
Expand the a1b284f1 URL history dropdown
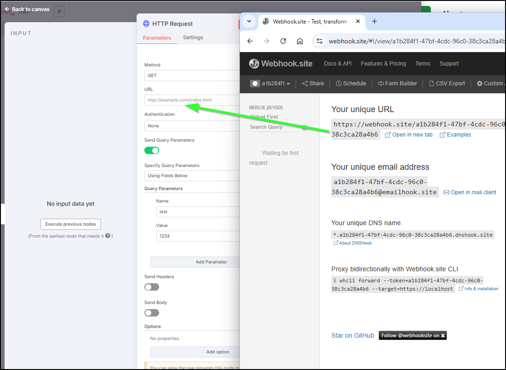270,84
